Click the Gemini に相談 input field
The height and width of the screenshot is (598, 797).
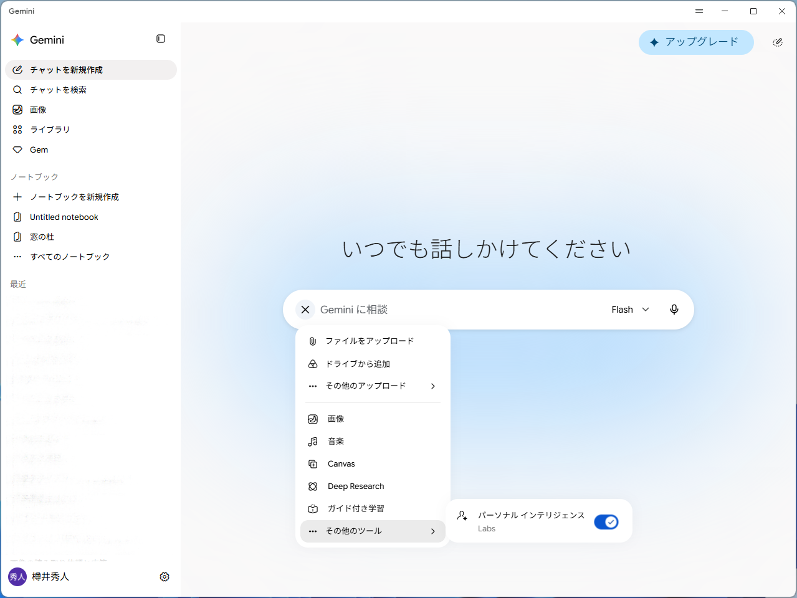pos(460,310)
